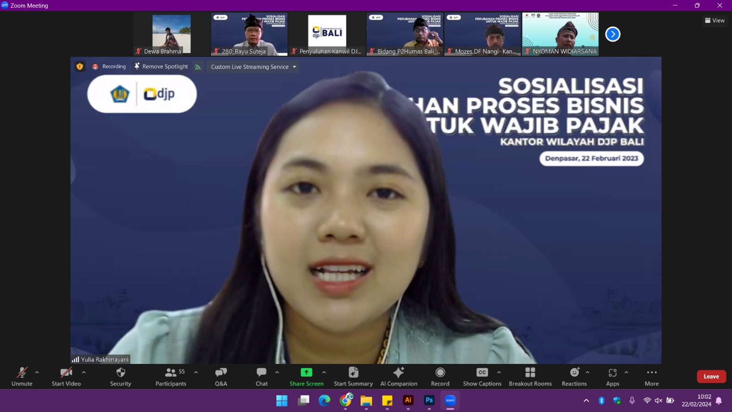The image size is (732, 412).
Task: Open the More menu
Action: pos(651,376)
